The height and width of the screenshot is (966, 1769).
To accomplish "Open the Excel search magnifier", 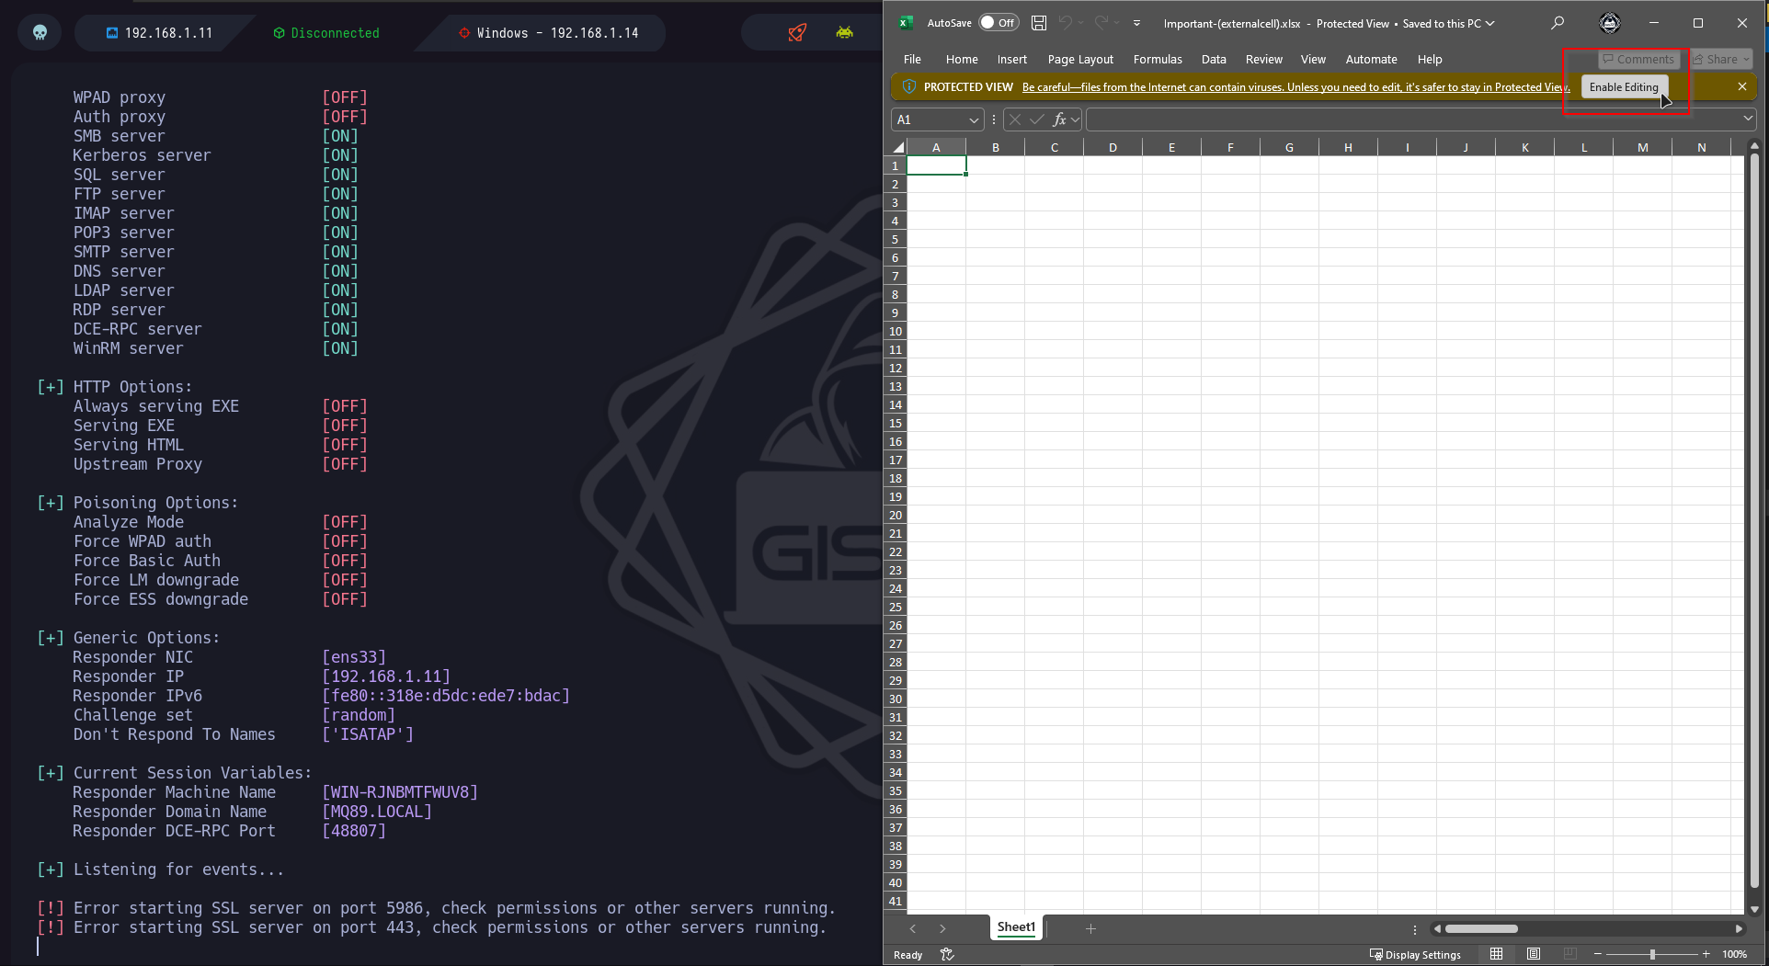I will 1558,23.
